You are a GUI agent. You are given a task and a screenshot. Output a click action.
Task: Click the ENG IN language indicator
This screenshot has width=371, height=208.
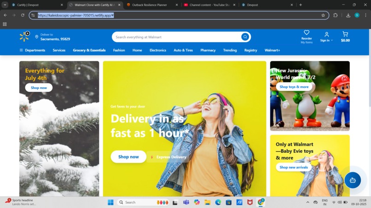tap(325, 202)
